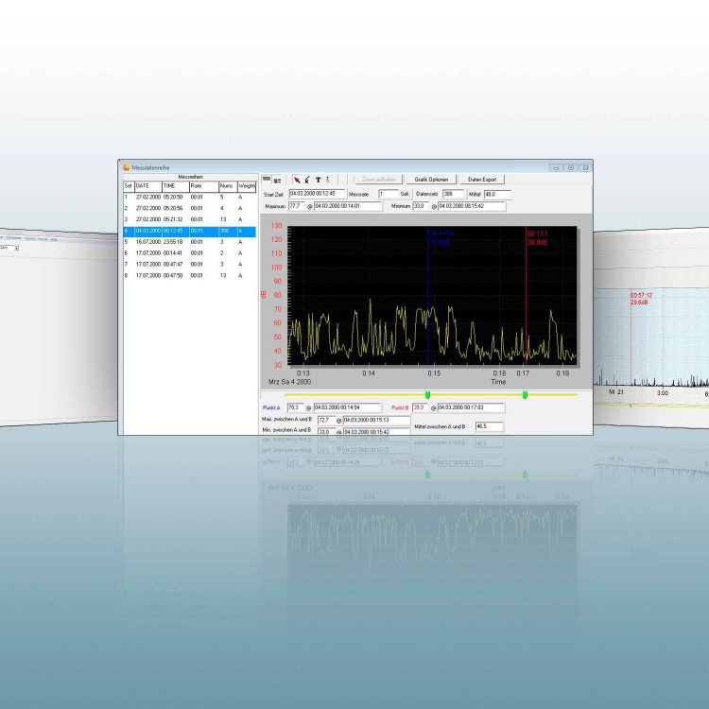The height and width of the screenshot is (709, 709).
Task: Activate the T text annotation tool
Action: pyautogui.click(x=318, y=179)
